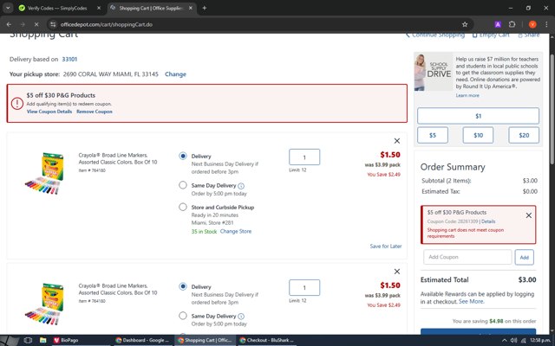The width and height of the screenshot is (555, 346).
Task: Switch to Dashboard Google Chrome window
Action: [x=142, y=340]
